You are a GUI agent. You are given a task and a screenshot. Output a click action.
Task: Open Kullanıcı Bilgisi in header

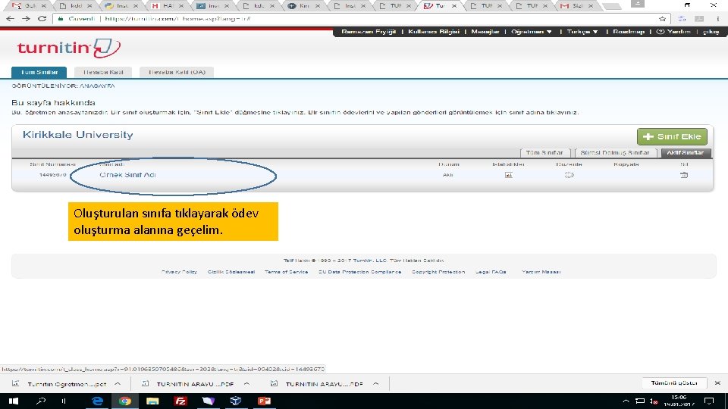[x=434, y=32]
